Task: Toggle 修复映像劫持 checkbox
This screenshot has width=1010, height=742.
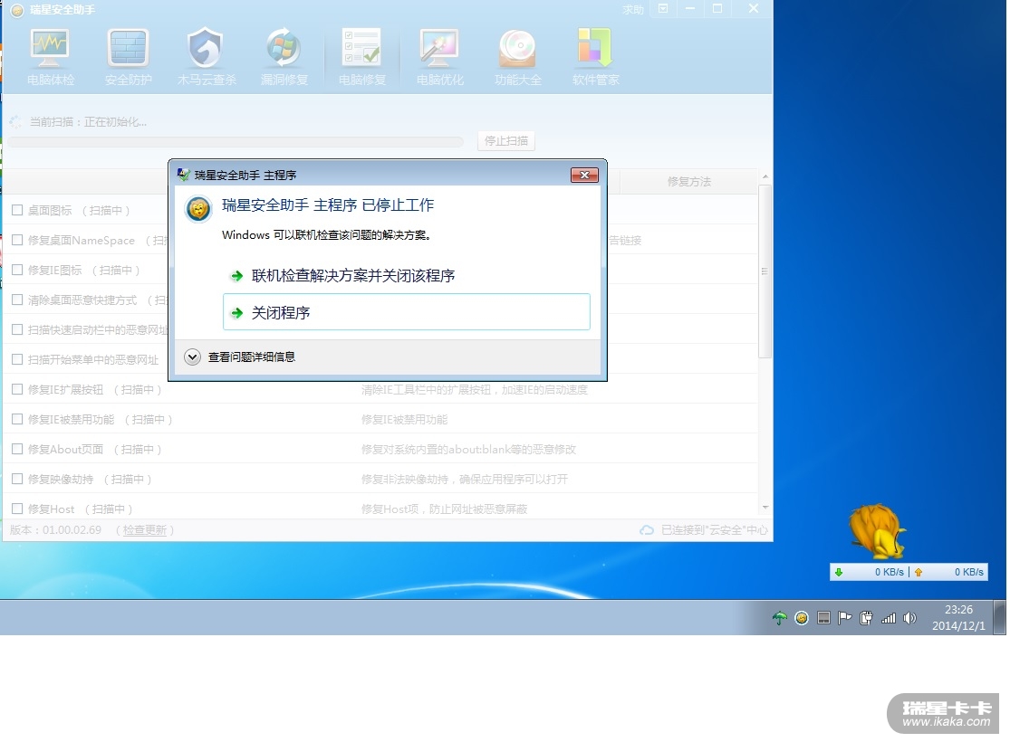Action: tap(17, 479)
